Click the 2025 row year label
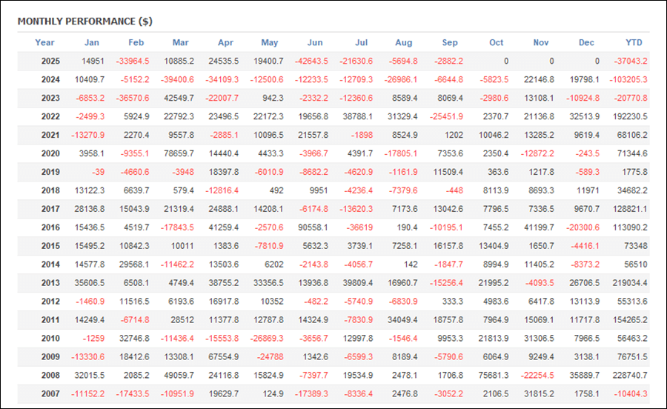The width and height of the screenshot is (667, 409). 50,61
